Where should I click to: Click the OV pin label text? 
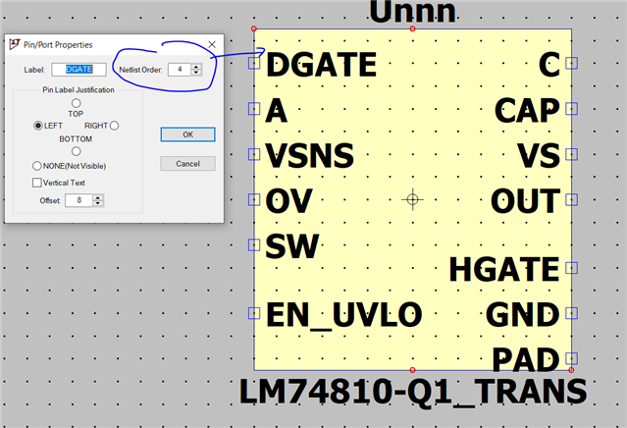(288, 201)
